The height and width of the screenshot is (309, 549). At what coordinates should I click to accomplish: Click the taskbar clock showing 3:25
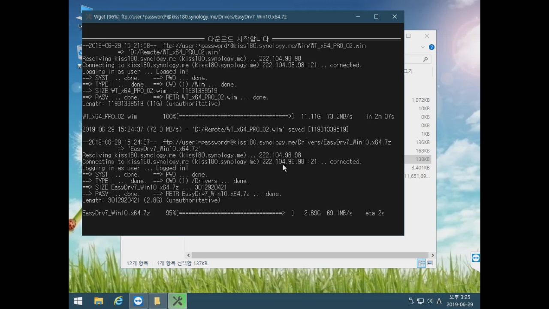pos(459,301)
